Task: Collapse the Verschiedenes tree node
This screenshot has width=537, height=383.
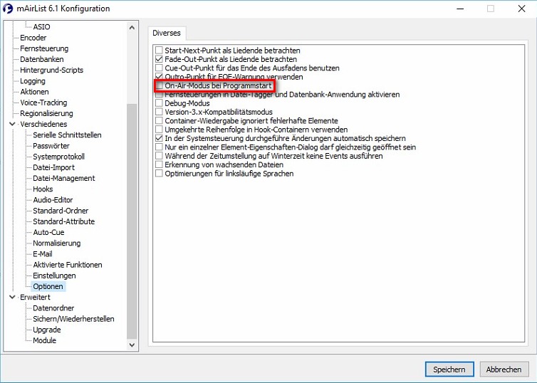Action: (x=12, y=124)
